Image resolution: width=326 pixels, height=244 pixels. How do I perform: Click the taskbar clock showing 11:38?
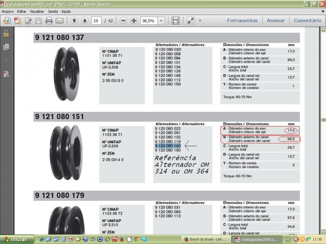click(x=317, y=240)
